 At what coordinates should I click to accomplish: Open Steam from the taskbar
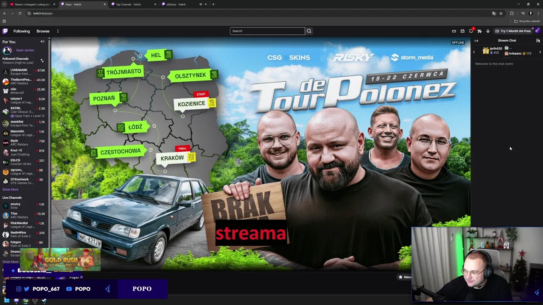[x=44, y=300]
